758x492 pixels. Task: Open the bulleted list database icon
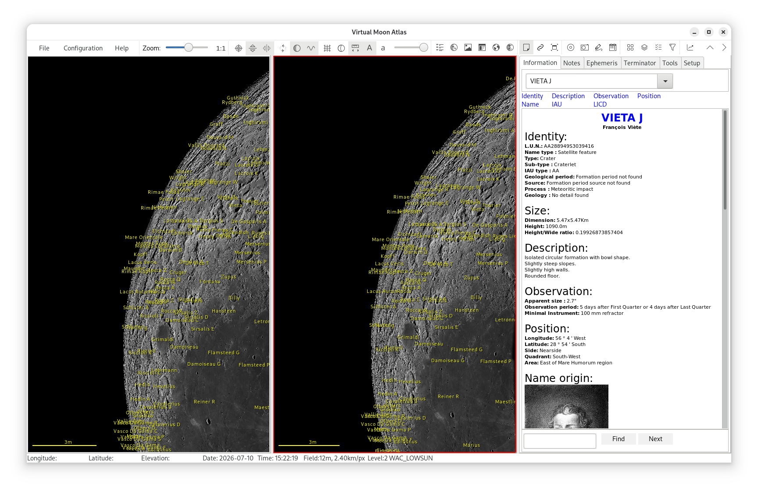pyautogui.click(x=440, y=48)
